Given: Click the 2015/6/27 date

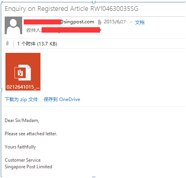Looking at the screenshot, I should [x=115, y=22].
